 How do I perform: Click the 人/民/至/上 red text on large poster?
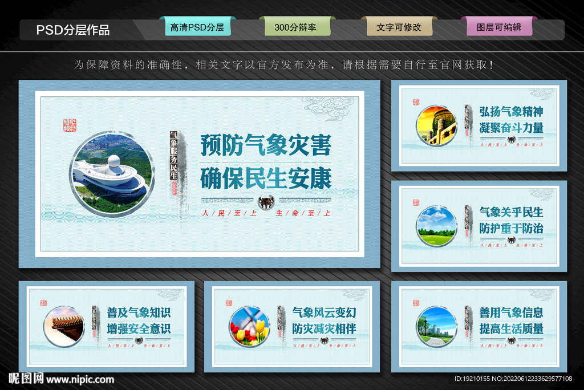(229, 213)
